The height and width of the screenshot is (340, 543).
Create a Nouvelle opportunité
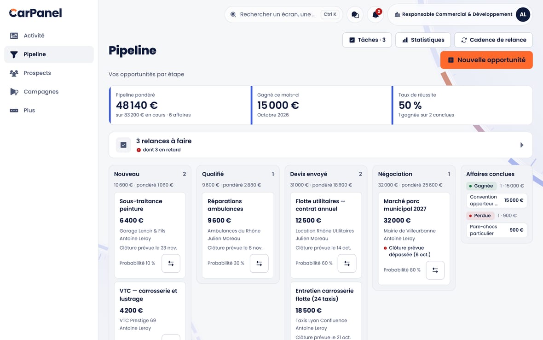(x=486, y=60)
